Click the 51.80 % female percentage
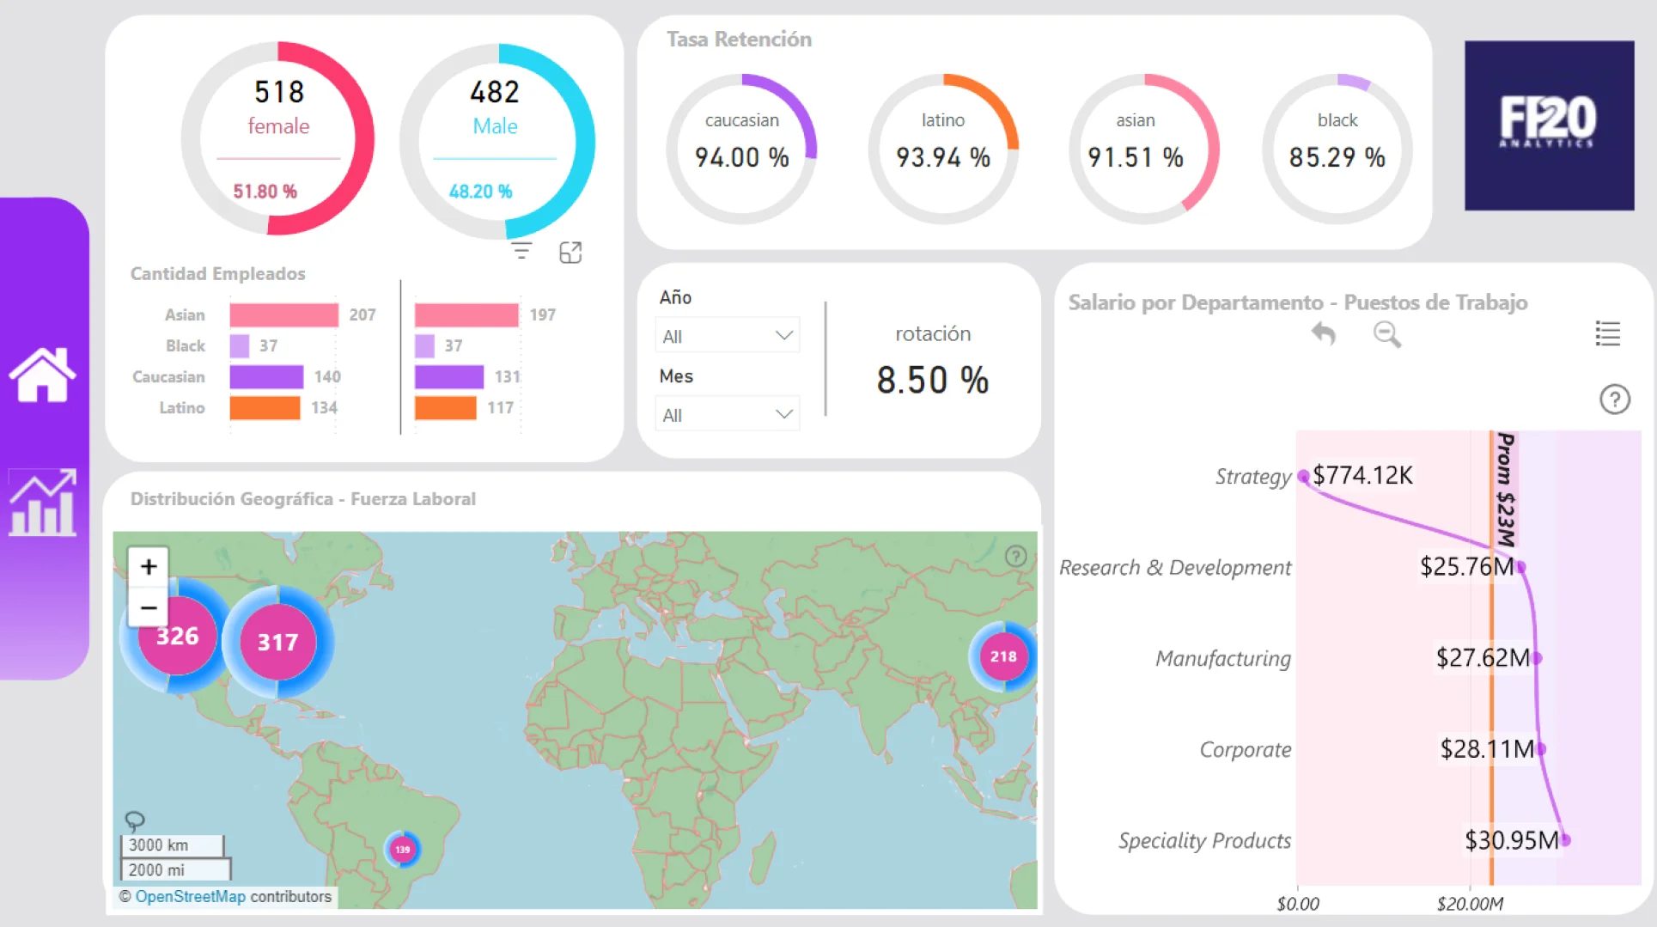The height and width of the screenshot is (927, 1657). 265,192
